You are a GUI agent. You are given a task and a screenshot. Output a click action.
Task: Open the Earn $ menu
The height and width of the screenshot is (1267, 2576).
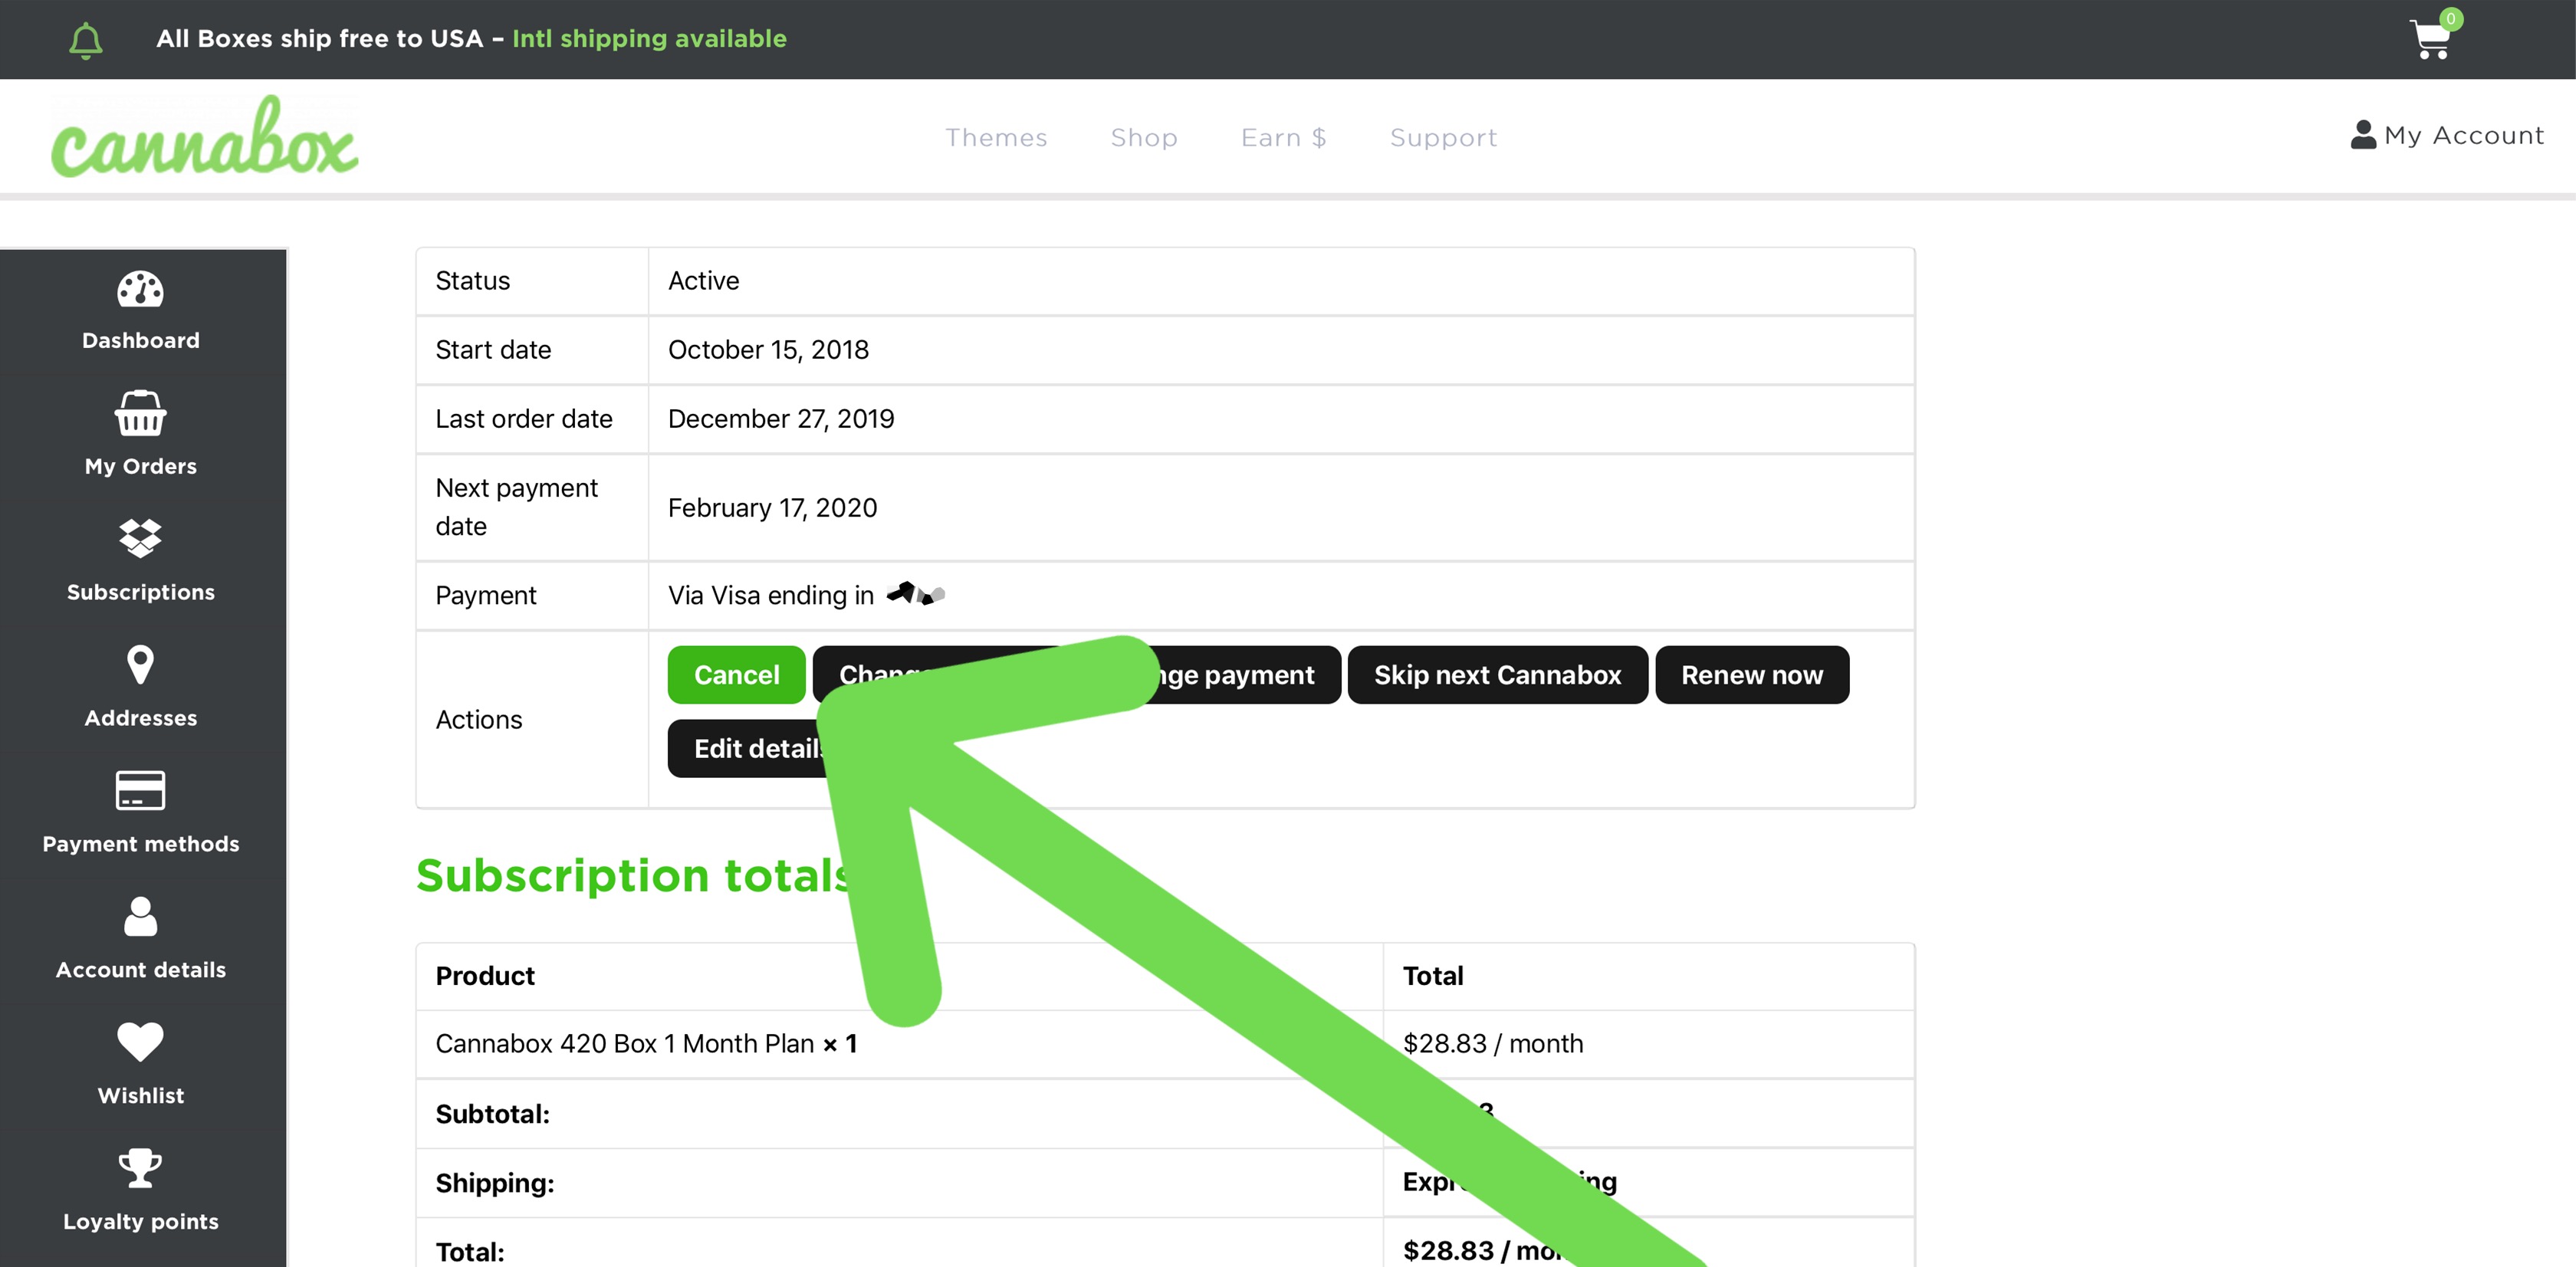tap(1283, 137)
